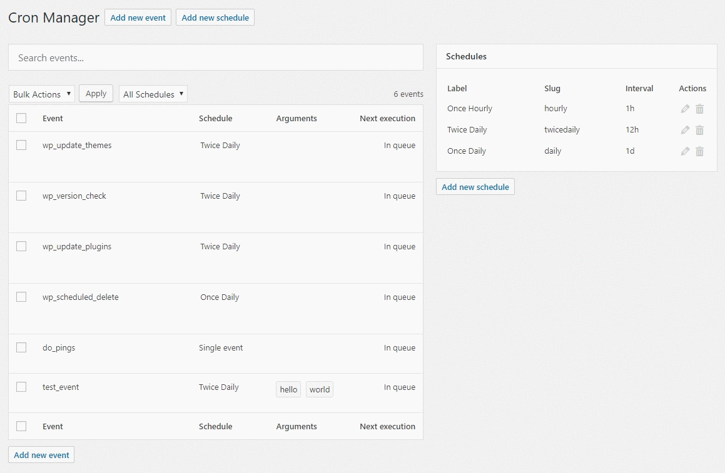
Task: Click the hourly slug text
Action: tap(555, 109)
